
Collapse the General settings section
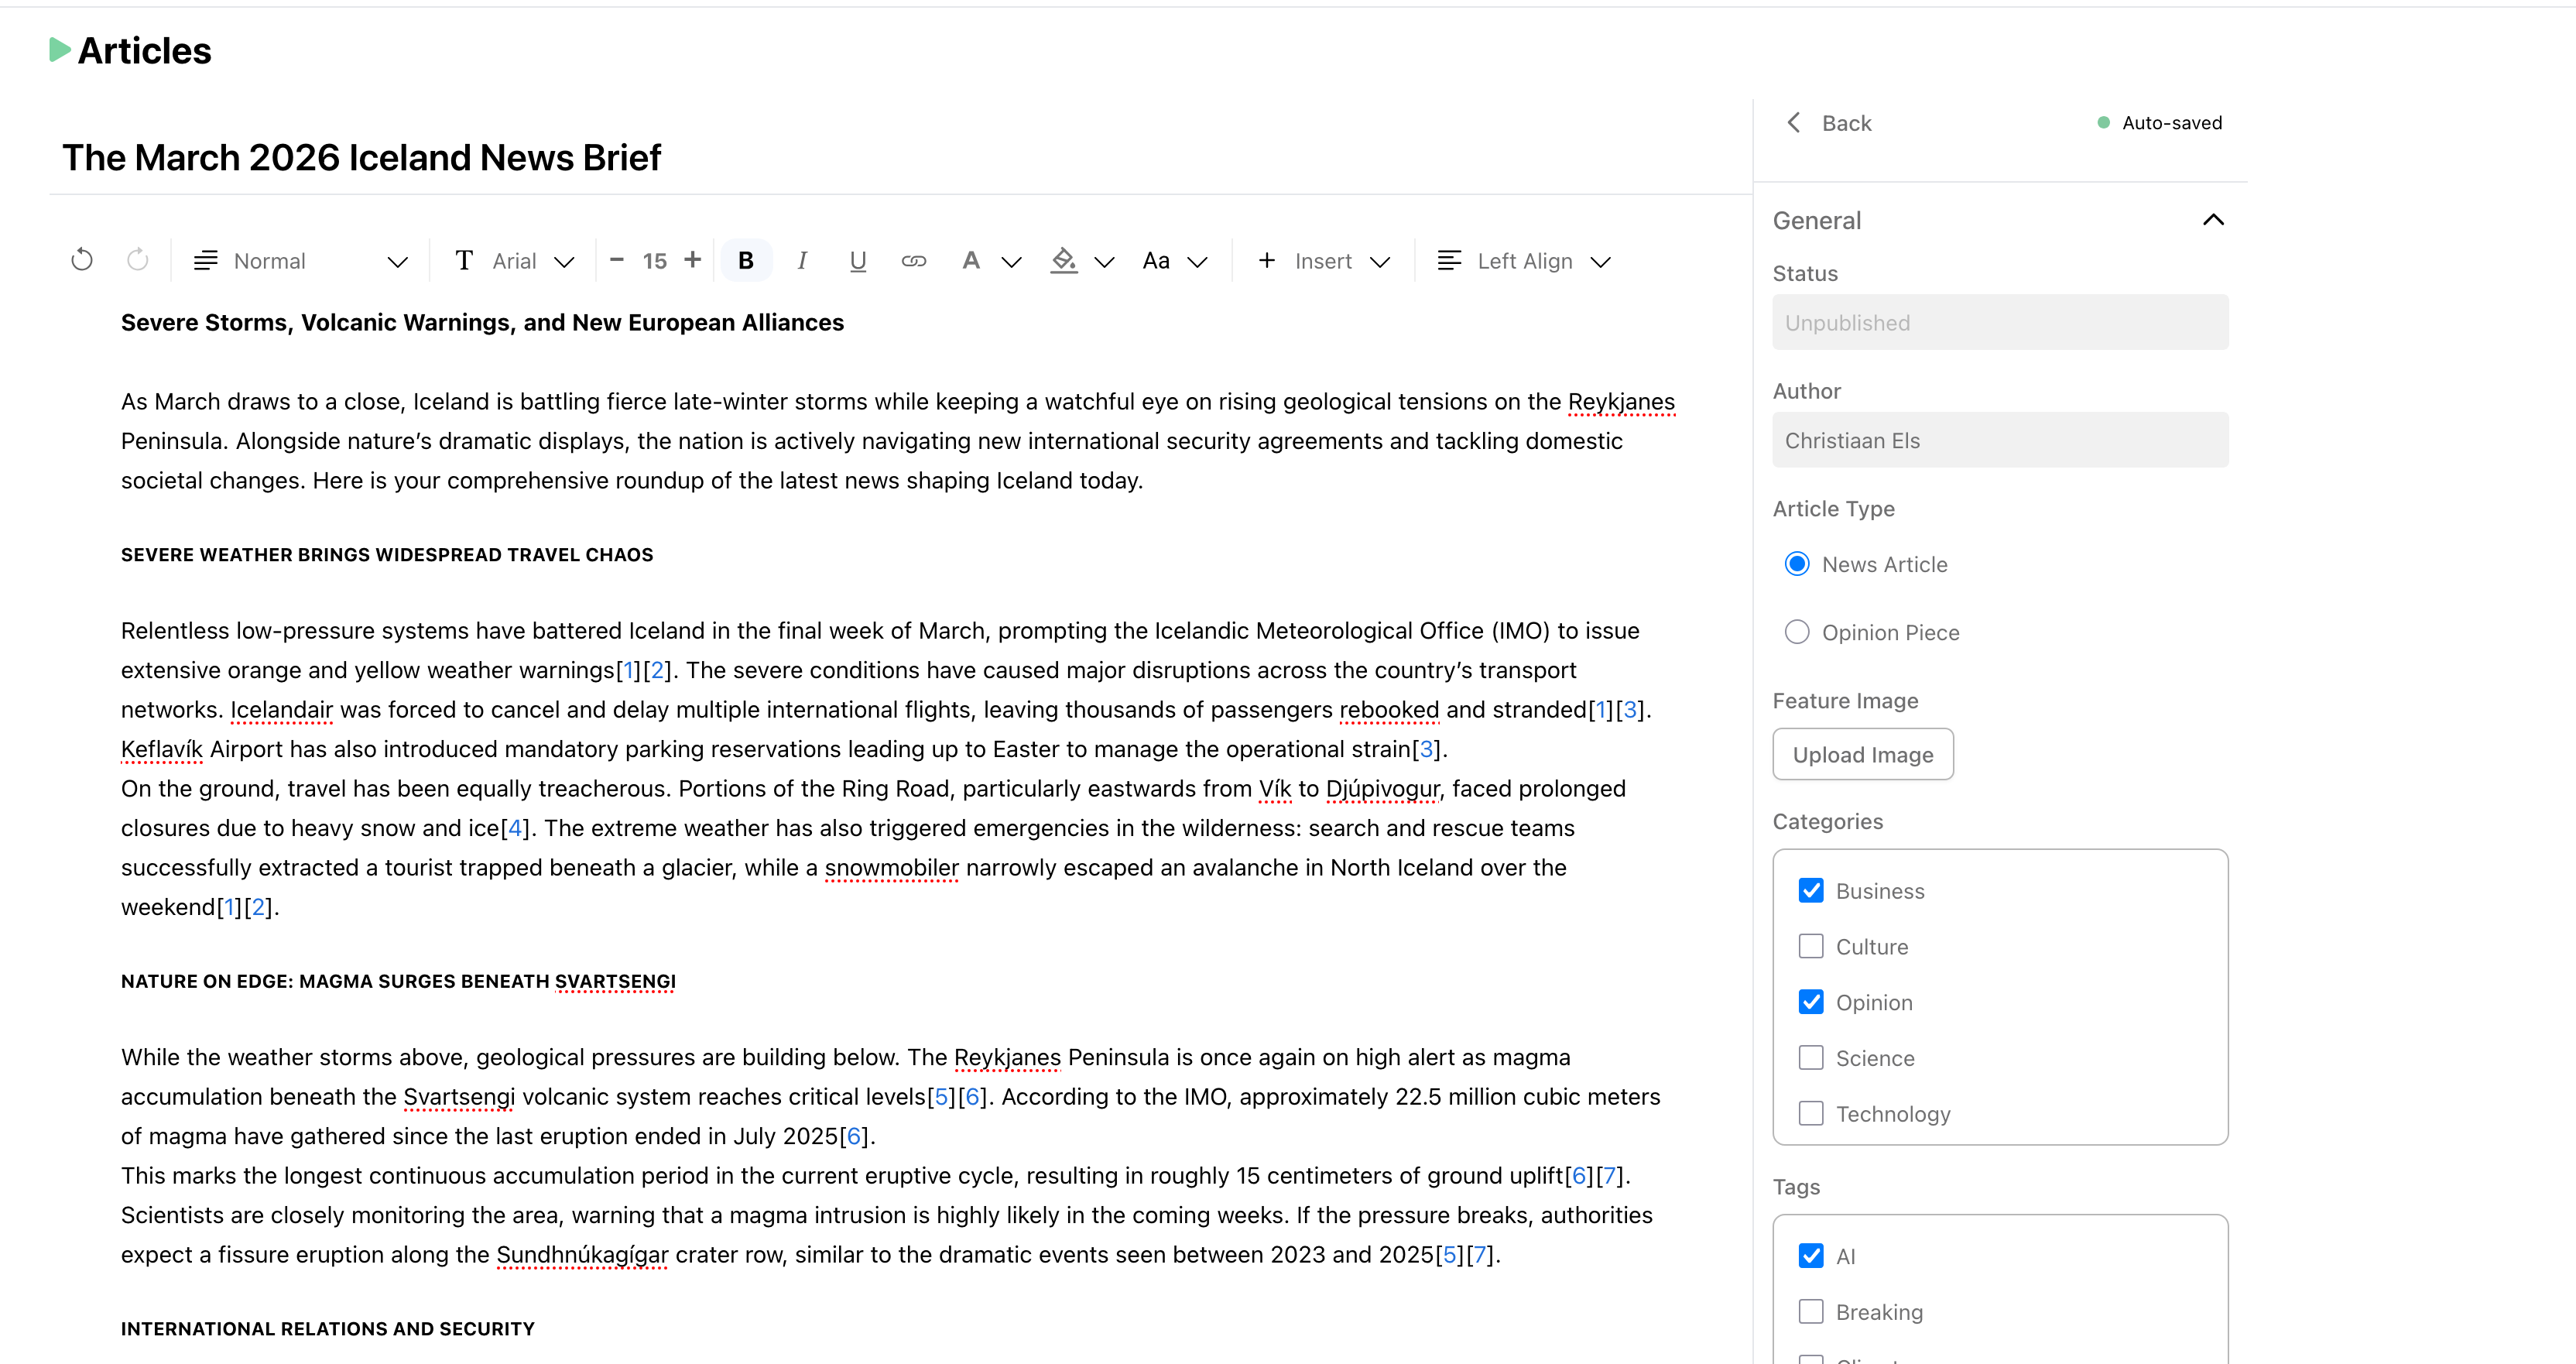point(2213,219)
